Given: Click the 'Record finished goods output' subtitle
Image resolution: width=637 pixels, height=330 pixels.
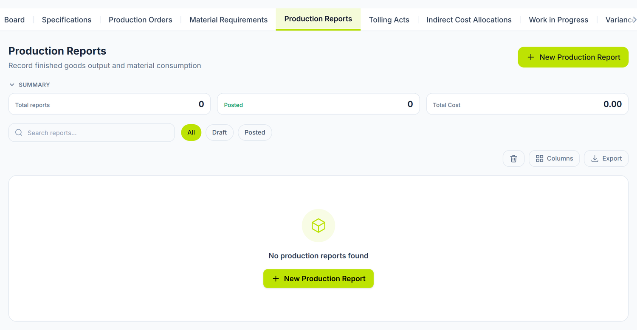Looking at the screenshot, I should [x=104, y=65].
